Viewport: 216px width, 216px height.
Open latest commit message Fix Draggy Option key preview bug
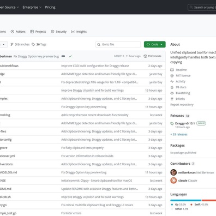click(x=36, y=56)
